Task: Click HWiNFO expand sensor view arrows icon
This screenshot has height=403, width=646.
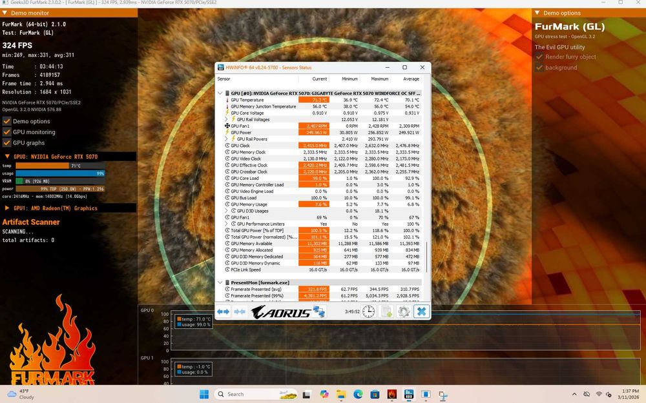Action: [224, 311]
